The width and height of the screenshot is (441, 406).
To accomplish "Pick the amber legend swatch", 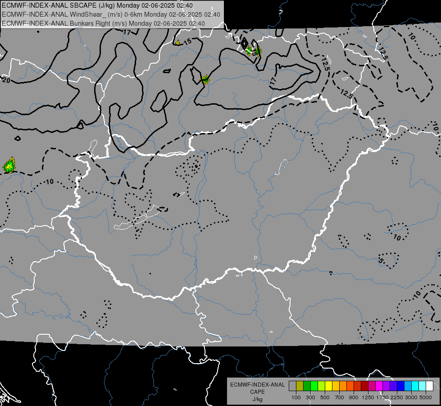I will 336,386.
